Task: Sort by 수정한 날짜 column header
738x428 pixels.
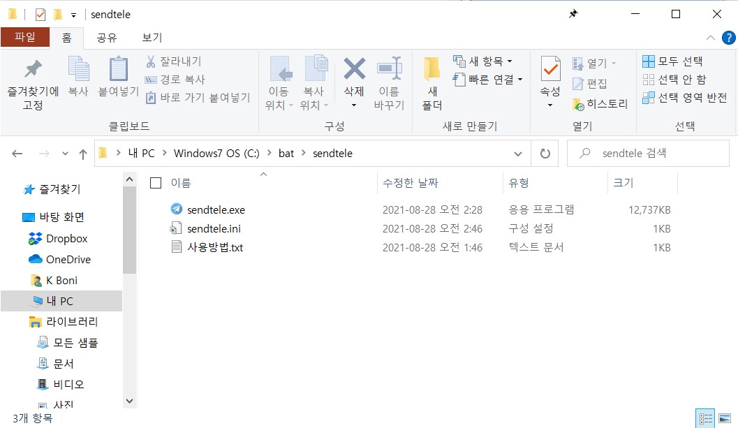Action: (411, 183)
